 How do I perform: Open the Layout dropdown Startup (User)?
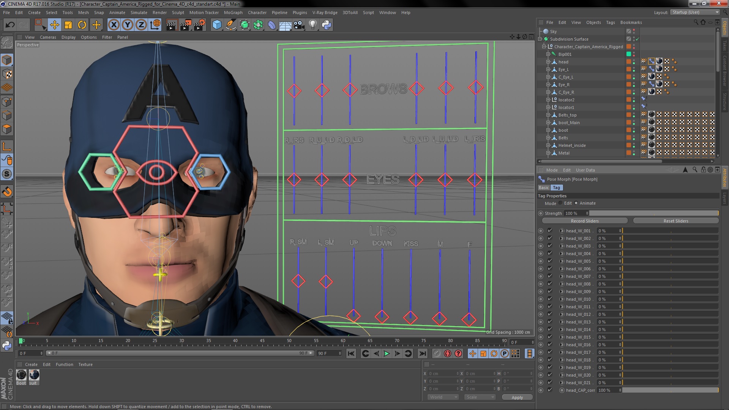point(695,12)
